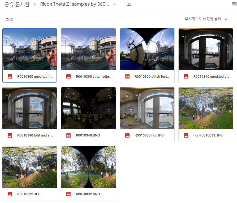
Task: Select R0010339 hdr.JPG thumbnail
Action: coord(147,108)
